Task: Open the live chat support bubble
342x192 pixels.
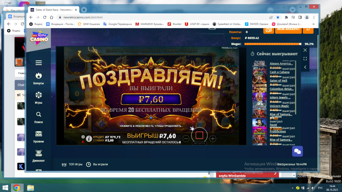Action: tap(297, 151)
